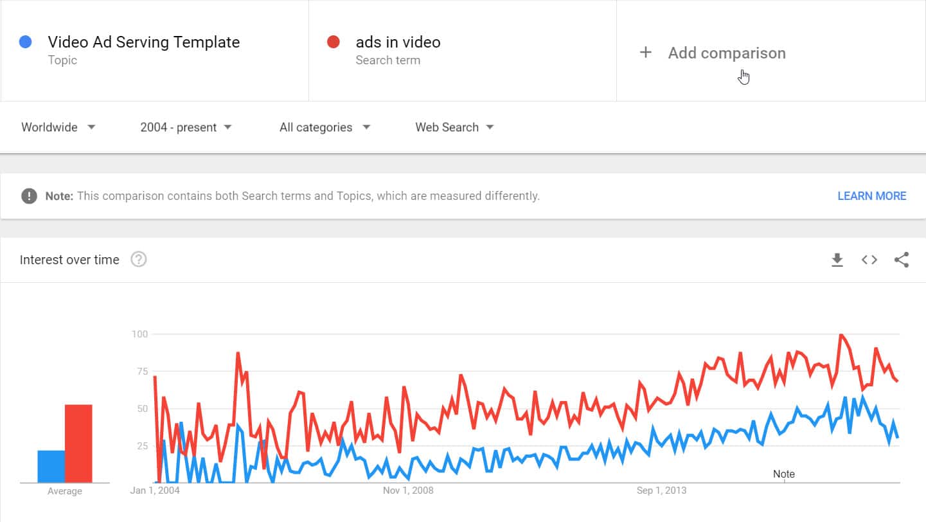Open the embed code for the chart
The width and height of the screenshot is (926, 522).
tap(869, 260)
